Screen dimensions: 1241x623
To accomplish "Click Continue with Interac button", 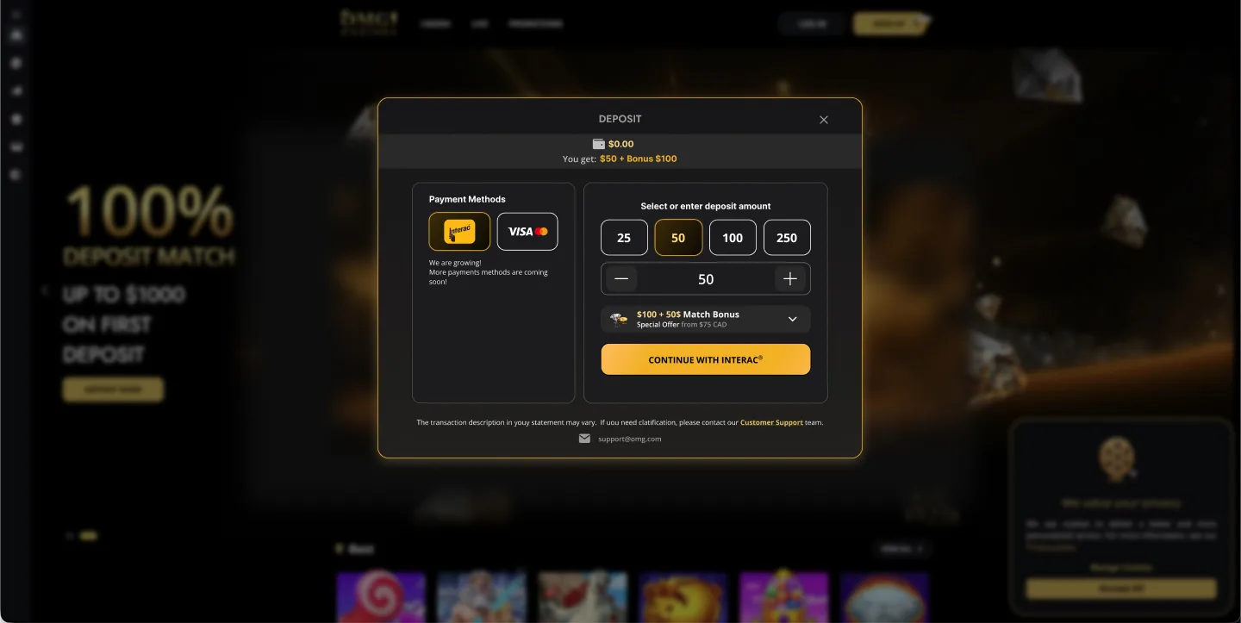I will pyautogui.click(x=706, y=359).
